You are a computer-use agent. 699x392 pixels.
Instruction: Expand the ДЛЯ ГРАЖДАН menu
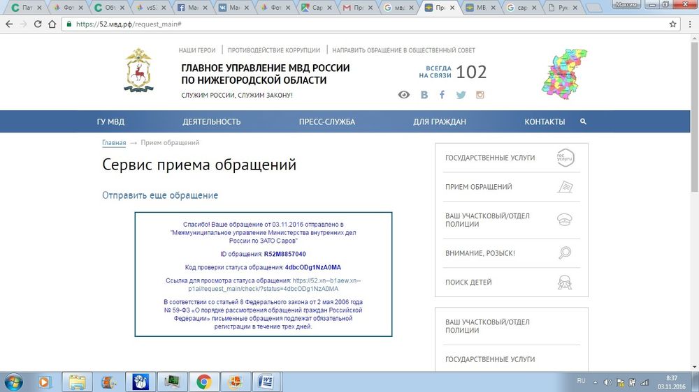(x=439, y=122)
